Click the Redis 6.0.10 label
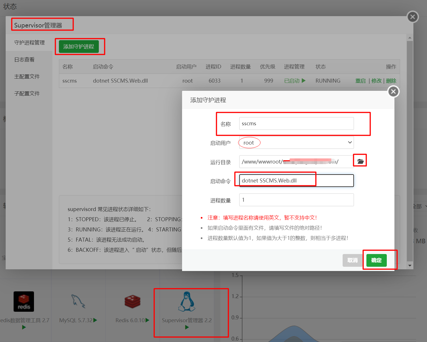Viewport: 427px width, 342px height. click(130, 320)
